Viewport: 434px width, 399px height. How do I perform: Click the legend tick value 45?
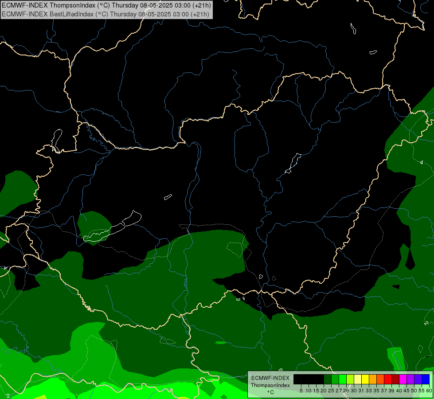(407, 391)
